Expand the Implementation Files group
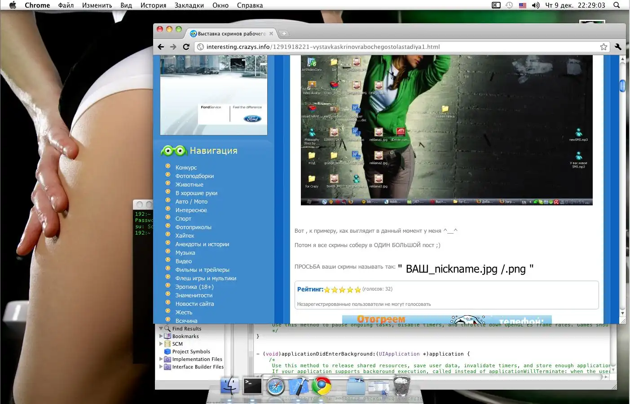Screen dimensions: 630x404 [161, 359]
